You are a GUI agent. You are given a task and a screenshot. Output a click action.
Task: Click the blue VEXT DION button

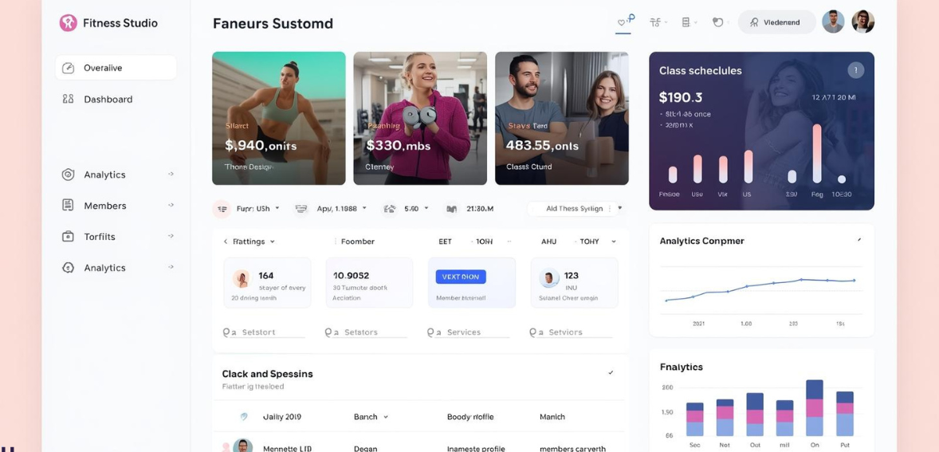(461, 277)
